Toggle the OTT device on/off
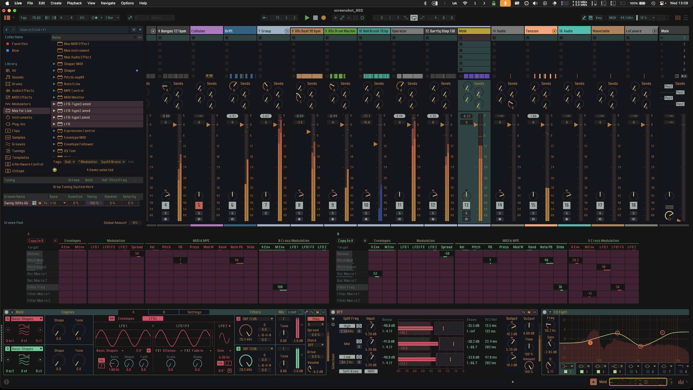 point(333,312)
